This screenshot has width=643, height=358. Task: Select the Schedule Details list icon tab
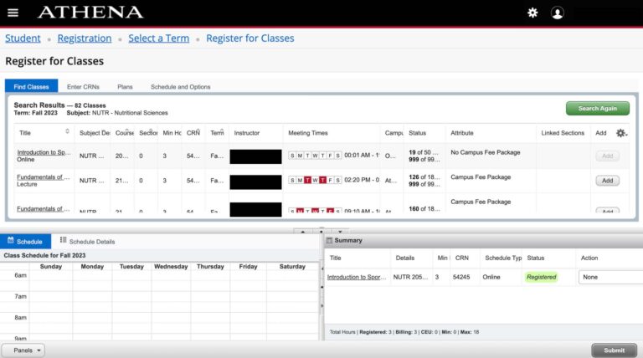[x=87, y=241]
